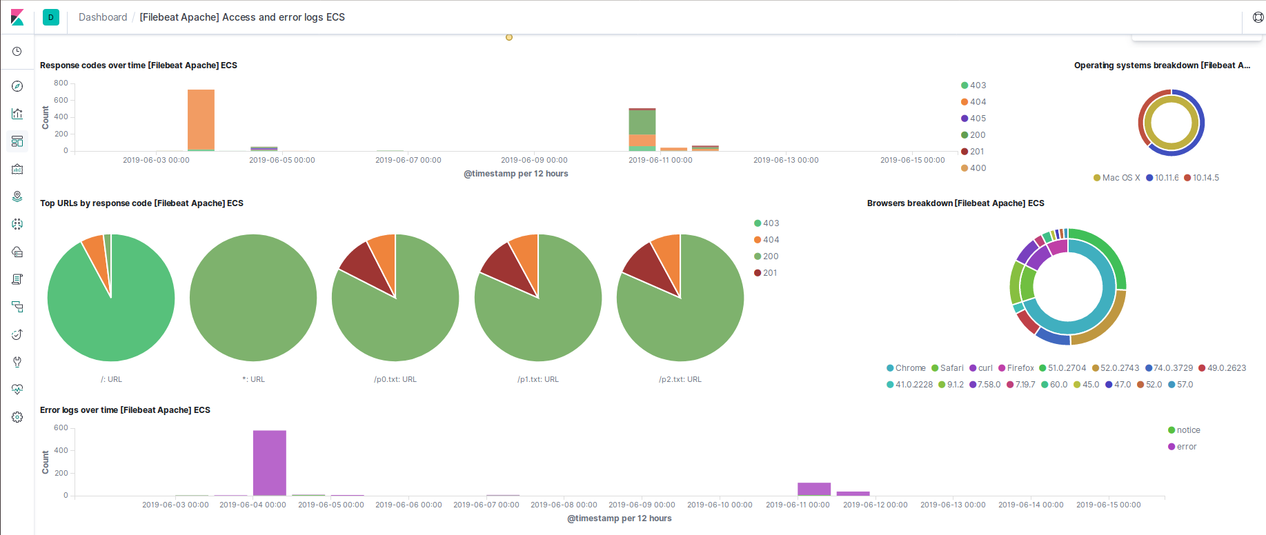Toggle 404 legend in Top URLs panel

coord(766,240)
